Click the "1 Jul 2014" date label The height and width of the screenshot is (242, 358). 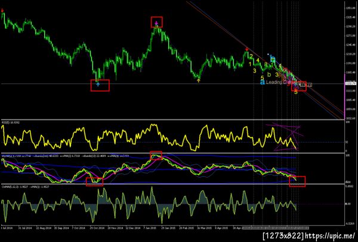pyautogui.click(x=7, y=228)
